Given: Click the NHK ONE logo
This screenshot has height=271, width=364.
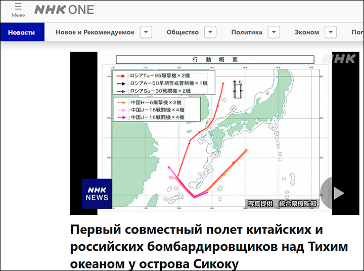Looking at the screenshot, I should click(64, 10).
